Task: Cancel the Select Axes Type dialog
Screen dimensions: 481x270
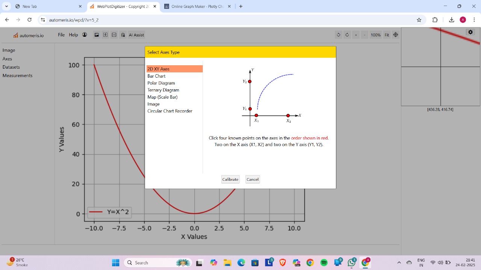Action: point(252,179)
